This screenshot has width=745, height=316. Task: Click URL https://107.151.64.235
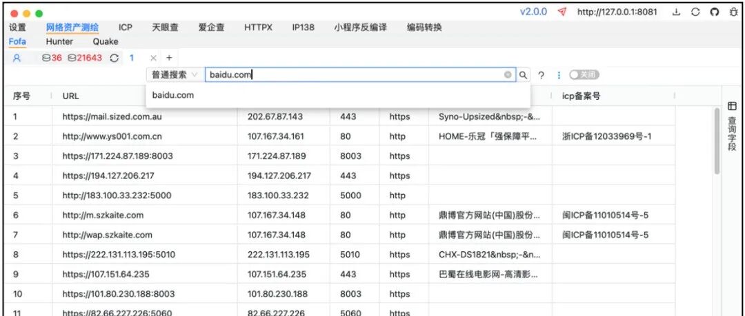click(108, 274)
